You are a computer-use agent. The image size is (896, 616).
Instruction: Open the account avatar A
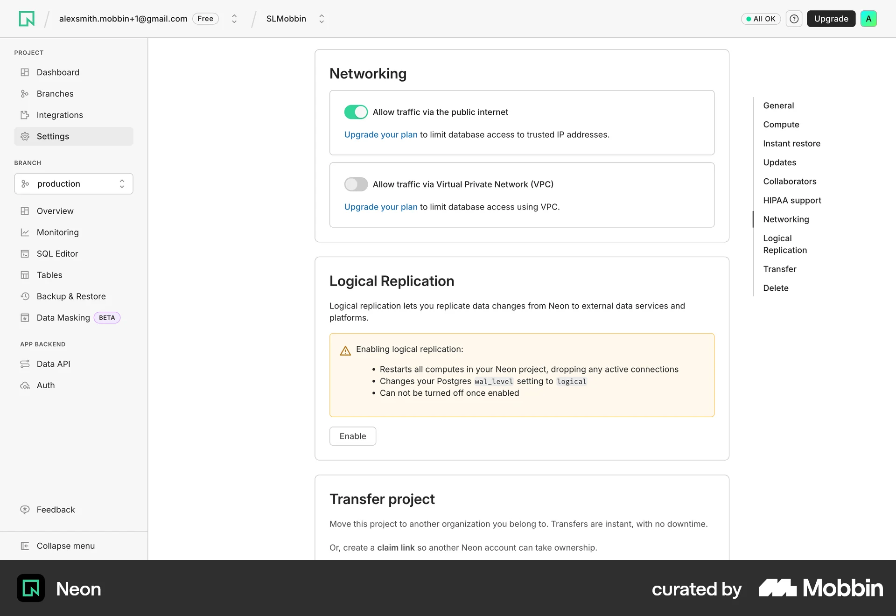868,19
